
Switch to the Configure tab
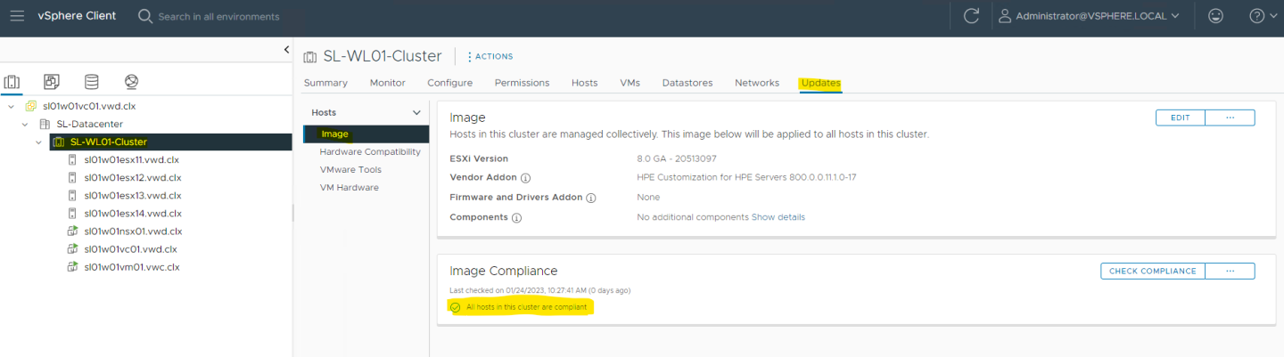coord(449,83)
